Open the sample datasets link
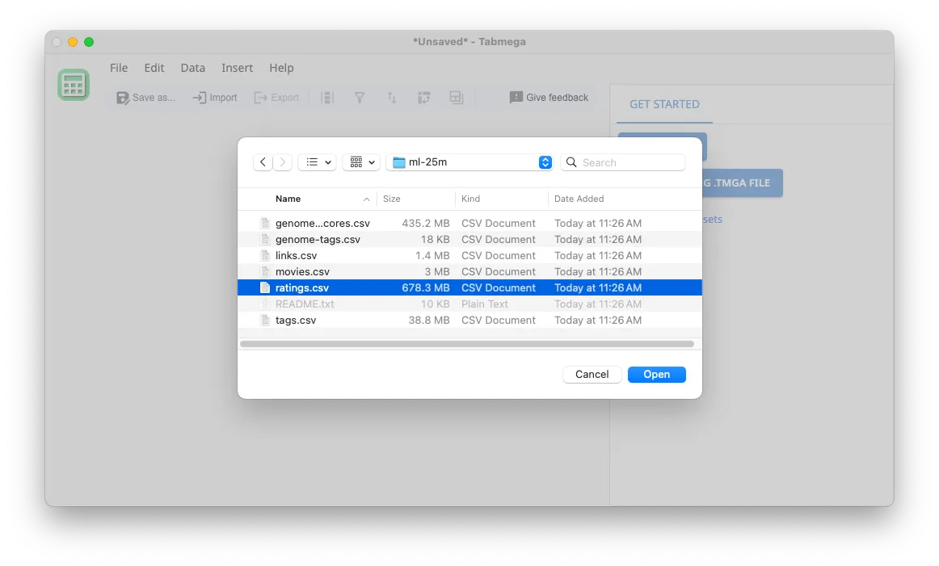The width and height of the screenshot is (939, 566). coord(711,219)
